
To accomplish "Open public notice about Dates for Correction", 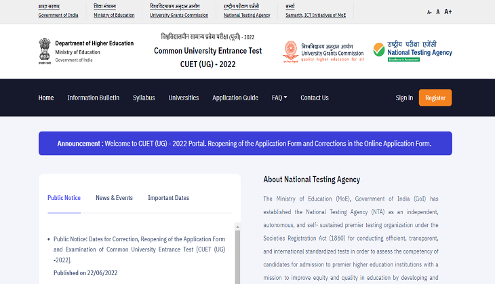I will tap(139, 249).
